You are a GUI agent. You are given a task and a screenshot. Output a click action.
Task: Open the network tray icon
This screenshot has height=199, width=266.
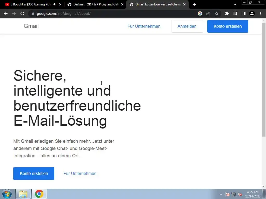[x=234, y=194]
